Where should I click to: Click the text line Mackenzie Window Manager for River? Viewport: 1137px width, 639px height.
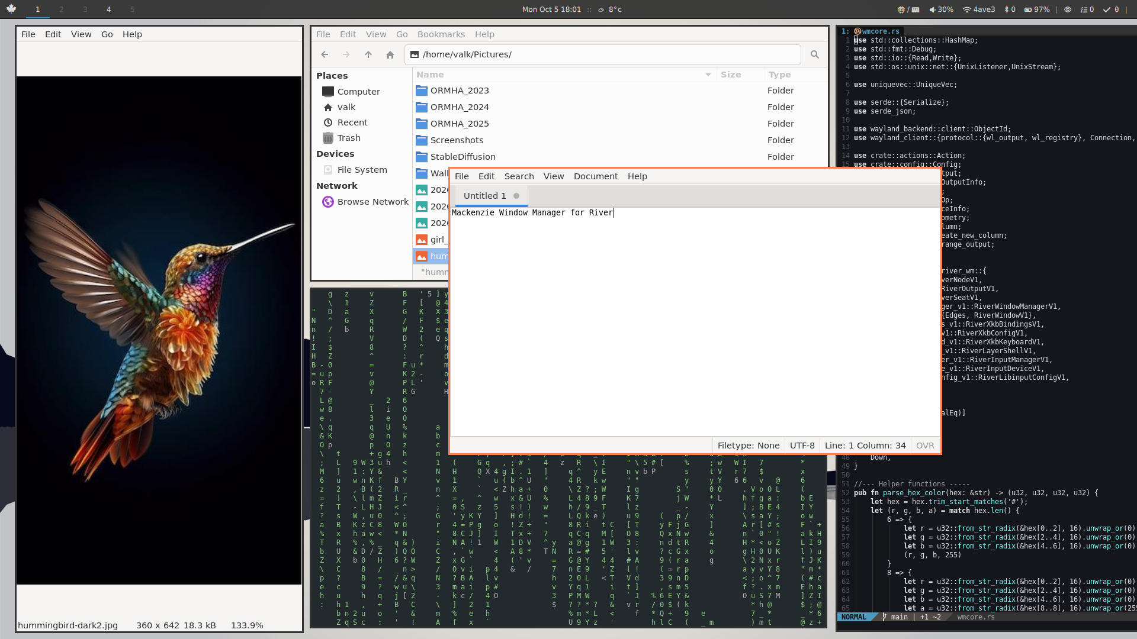tap(532, 212)
